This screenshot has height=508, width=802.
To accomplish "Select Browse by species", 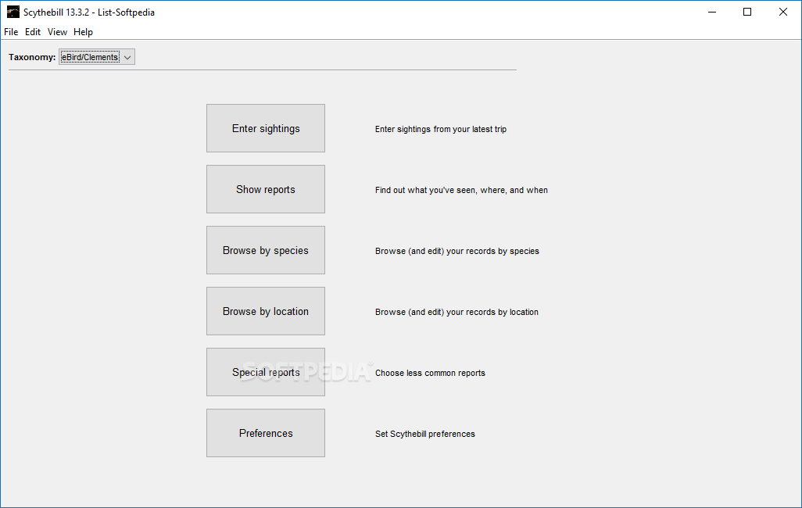I will tap(266, 250).
